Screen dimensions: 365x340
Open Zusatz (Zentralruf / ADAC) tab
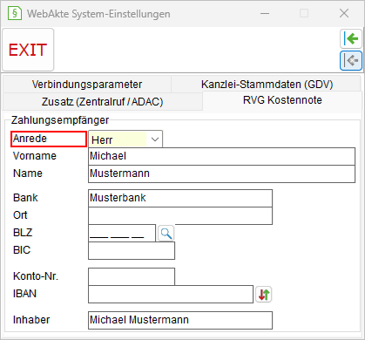click(x=102, y=102)
